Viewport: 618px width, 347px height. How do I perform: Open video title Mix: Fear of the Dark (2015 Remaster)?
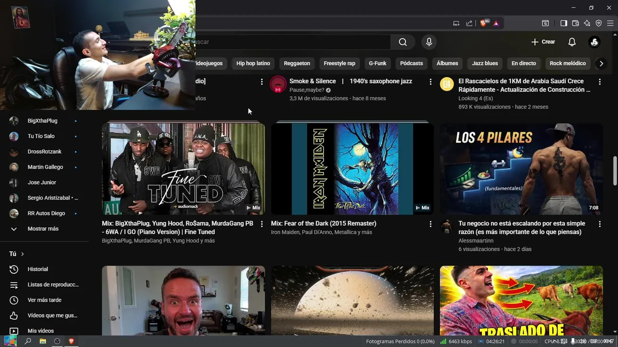point(323,224)
